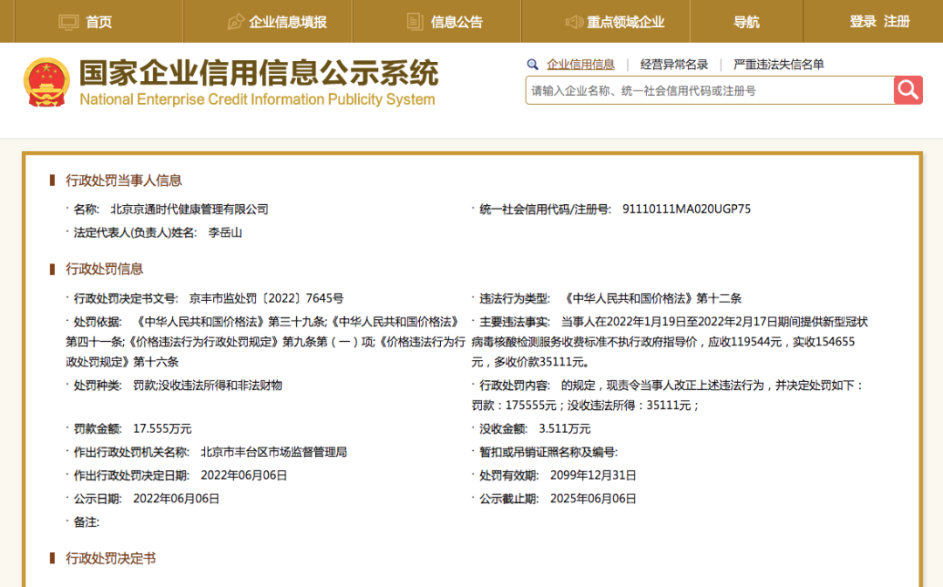Image resolution: width=943 pixels, height=587 pixels.
Task: Switch to the 企业信用信息 search tab
Action: point(581,65)
